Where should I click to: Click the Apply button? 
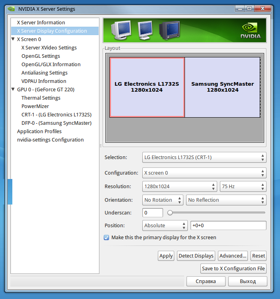[166, 256]
